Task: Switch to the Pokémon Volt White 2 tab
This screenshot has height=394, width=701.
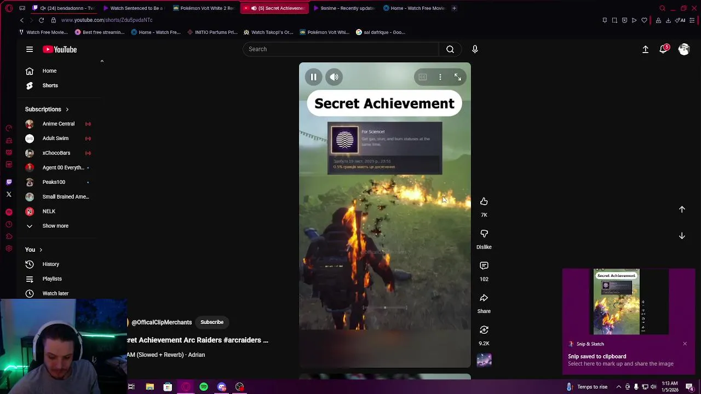Action: click(x=203, y=8)
